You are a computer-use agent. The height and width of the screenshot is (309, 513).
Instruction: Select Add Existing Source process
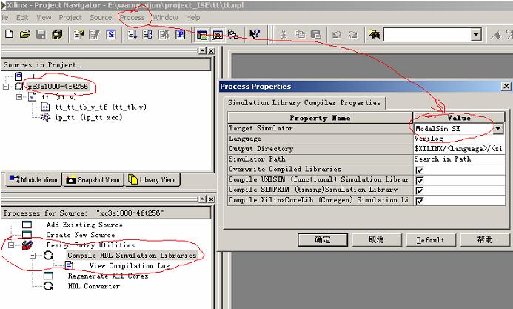[84, 225]
